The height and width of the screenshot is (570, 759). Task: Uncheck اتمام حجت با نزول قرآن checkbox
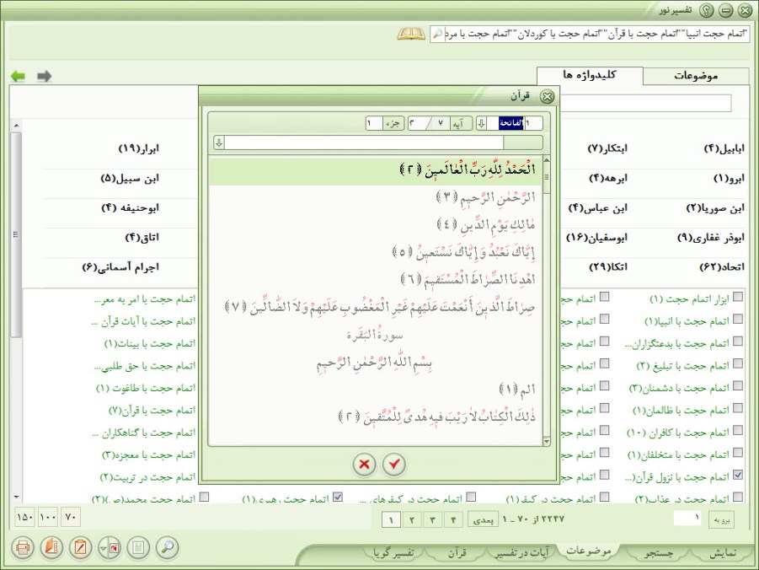coord(738,475)
